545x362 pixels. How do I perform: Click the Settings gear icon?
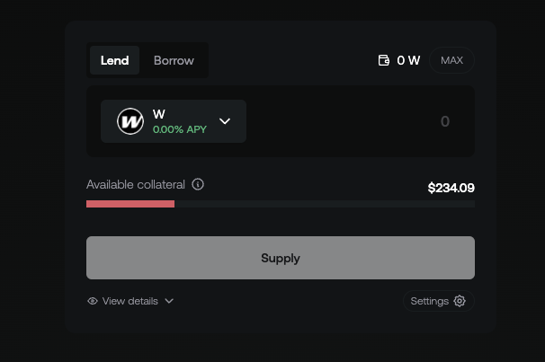point(460,301)
